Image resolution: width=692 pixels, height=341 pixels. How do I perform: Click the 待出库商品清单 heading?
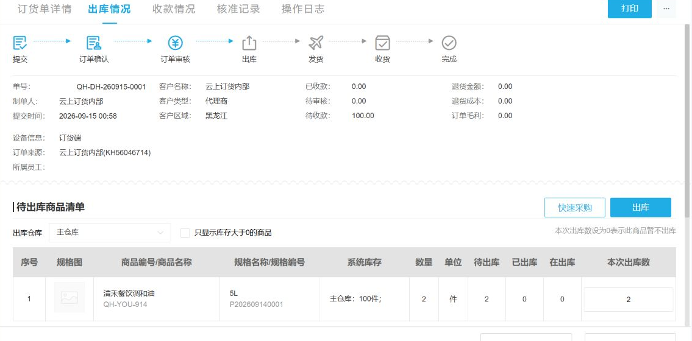51,207
